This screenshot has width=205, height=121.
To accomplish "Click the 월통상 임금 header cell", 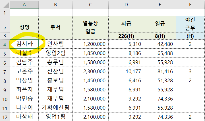I will tap(90, 28).
